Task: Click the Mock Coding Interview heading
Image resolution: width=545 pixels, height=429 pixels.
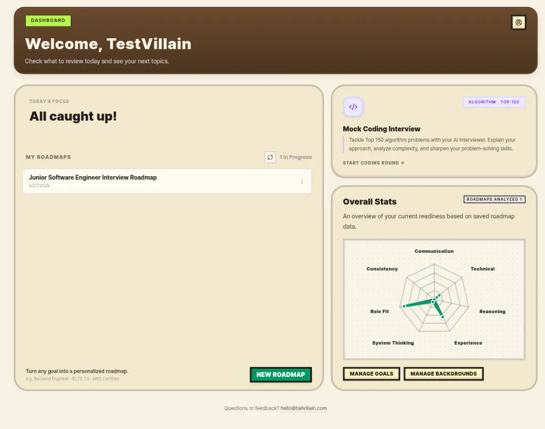Action: pyautogui.click(x=381, y=129)
